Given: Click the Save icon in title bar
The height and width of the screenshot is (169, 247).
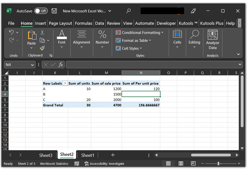Looking at the screenshot, I should pyautogui.click(x=54, y=11).
